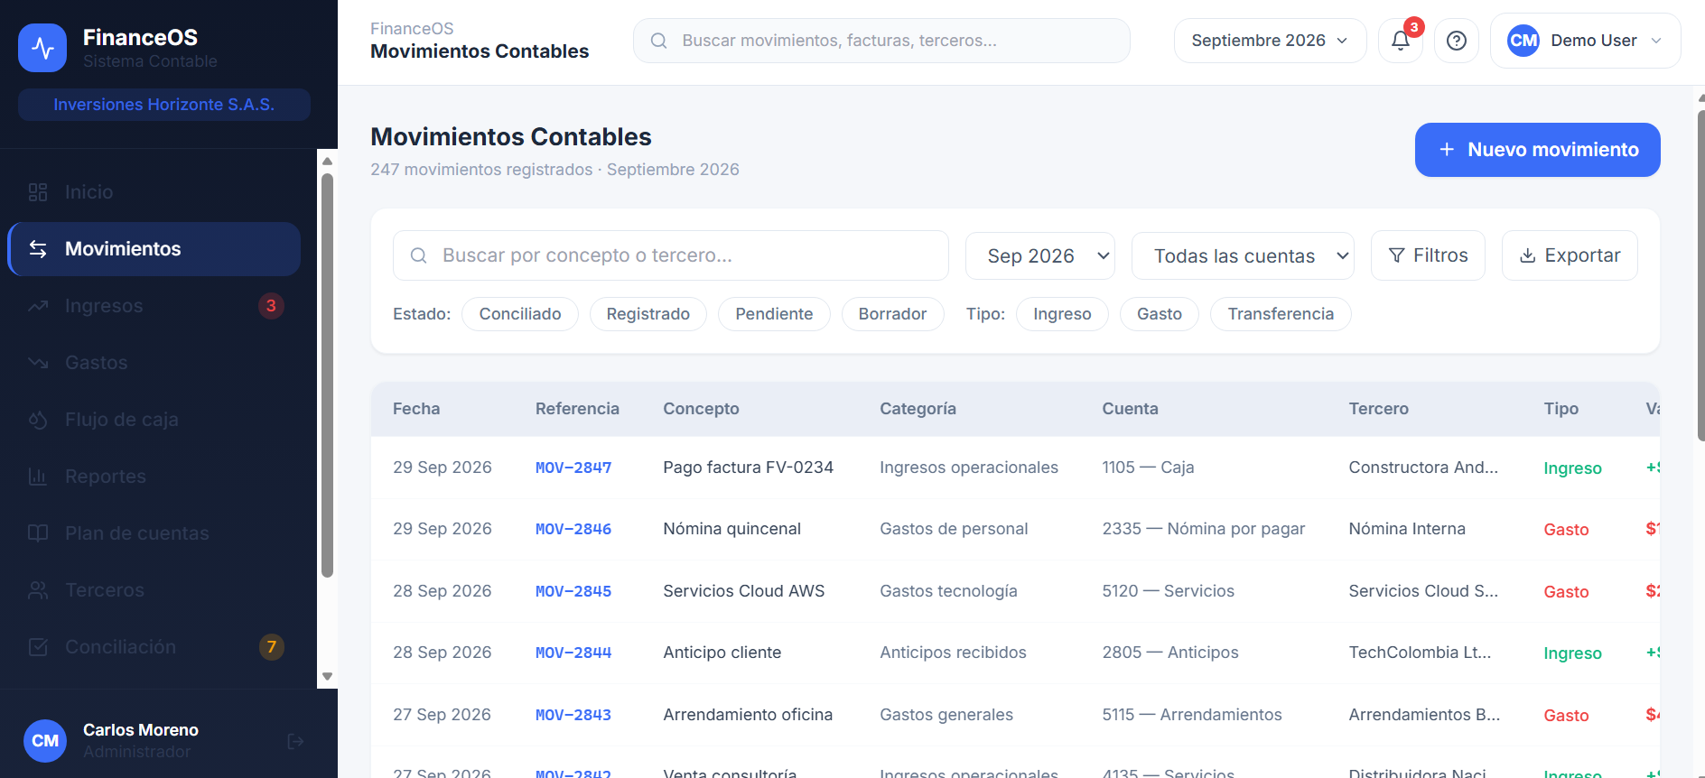This screenshot has height=778, width=1705.
Task: Click the sidebar scrollbar down arrow
Action: tap(328, 676)
